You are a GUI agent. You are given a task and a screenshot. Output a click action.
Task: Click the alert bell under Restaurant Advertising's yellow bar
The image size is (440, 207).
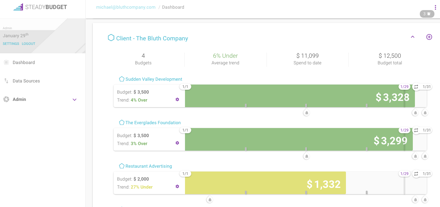tap(210, 200)
